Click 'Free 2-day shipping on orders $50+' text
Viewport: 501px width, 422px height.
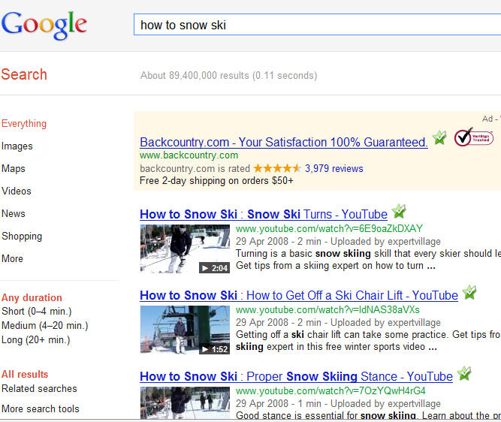click(216, 181)
